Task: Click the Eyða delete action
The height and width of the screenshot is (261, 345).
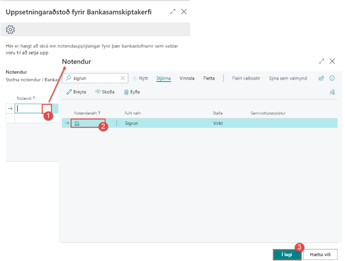Action: 132,92
